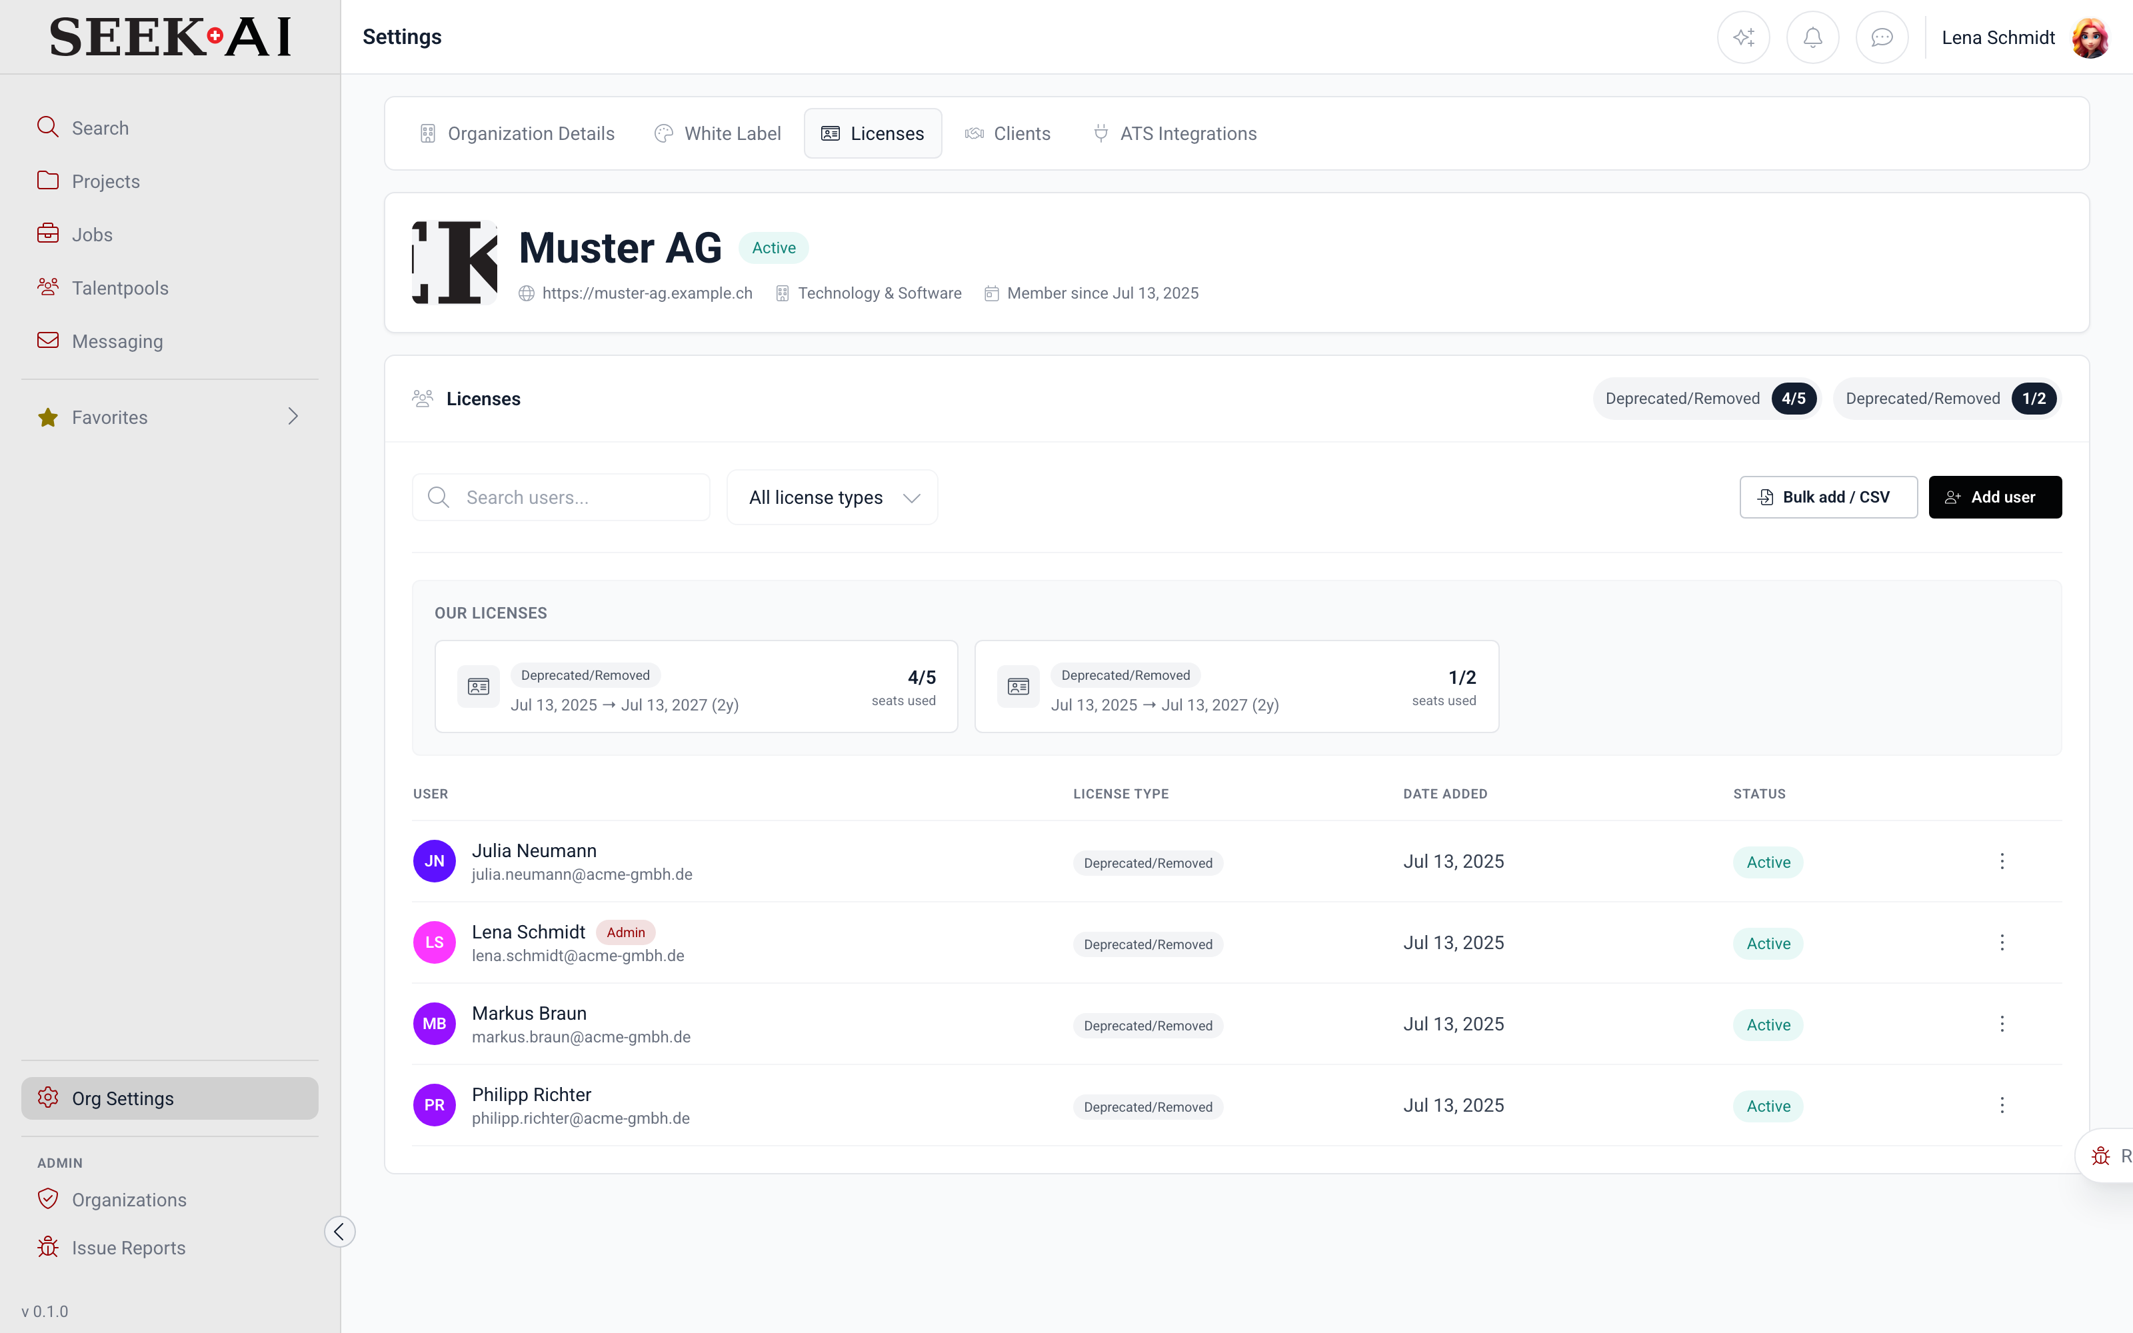2133x1333 pixels.
Task: Expand the Favorites chevron
Action: 293,416
